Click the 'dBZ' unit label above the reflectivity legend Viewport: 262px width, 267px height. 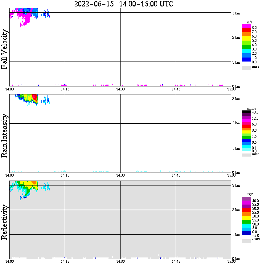point(250,195)
